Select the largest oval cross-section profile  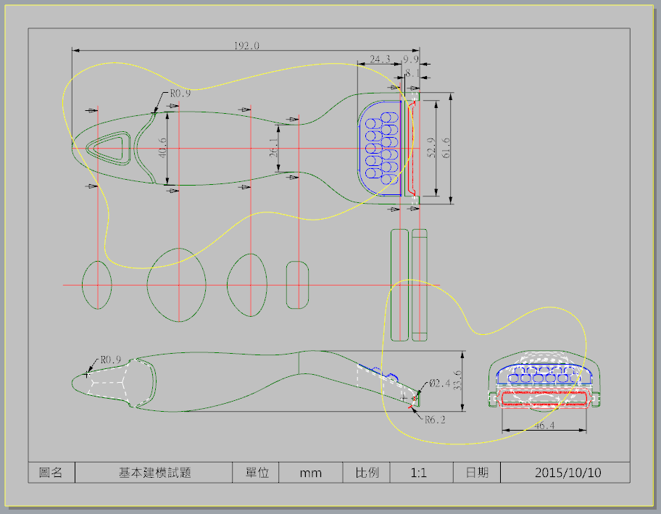176,283
